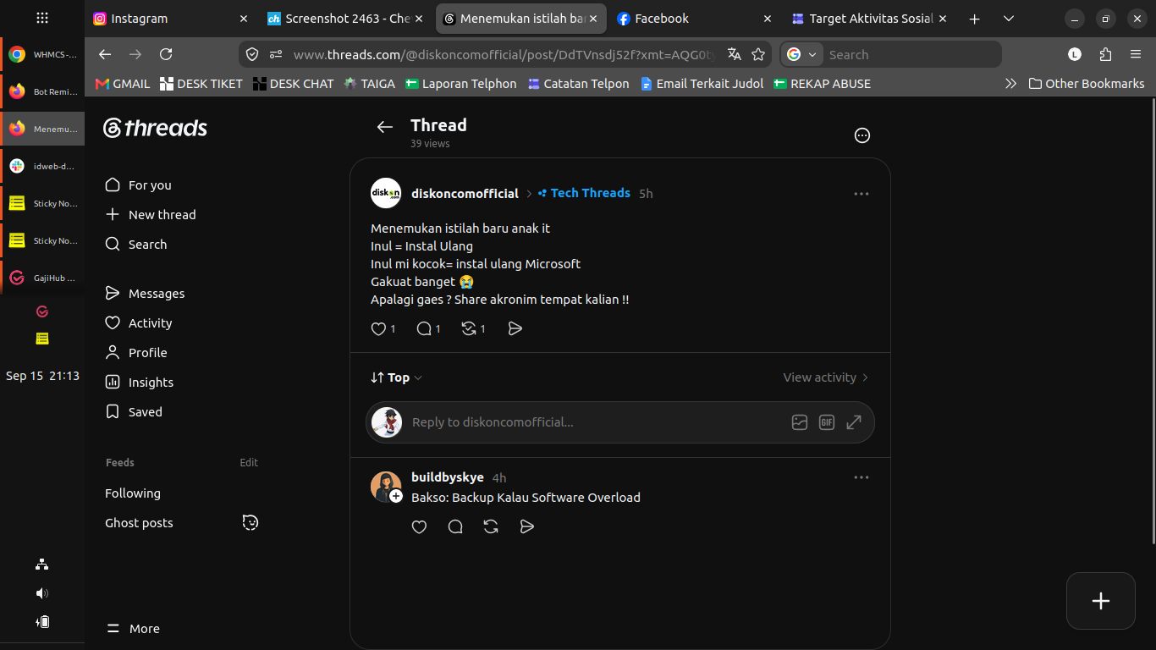Open the three-dot menu on diskoncomofficial's post
Screen dimensions: 1156x650
[861, 194]
